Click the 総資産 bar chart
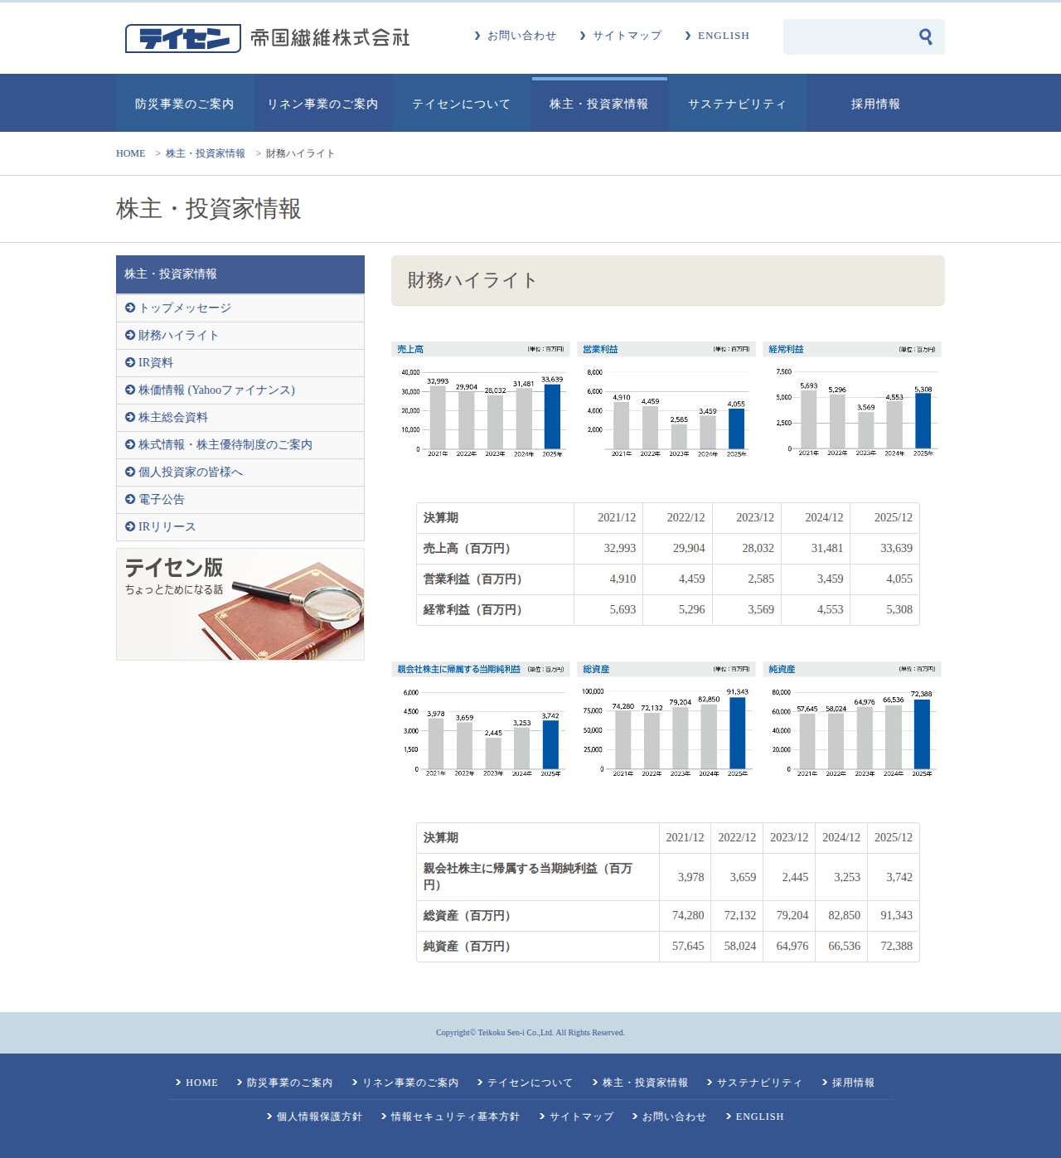1061x1158 pixels. coord(666,720)
